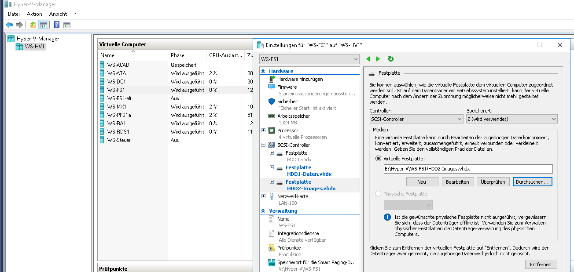Viewport: 574px width, 272px height.
Task: Open the VM selector dropdown showing WS-FS1
Action: pyautogui.click(x=309, y=59)
